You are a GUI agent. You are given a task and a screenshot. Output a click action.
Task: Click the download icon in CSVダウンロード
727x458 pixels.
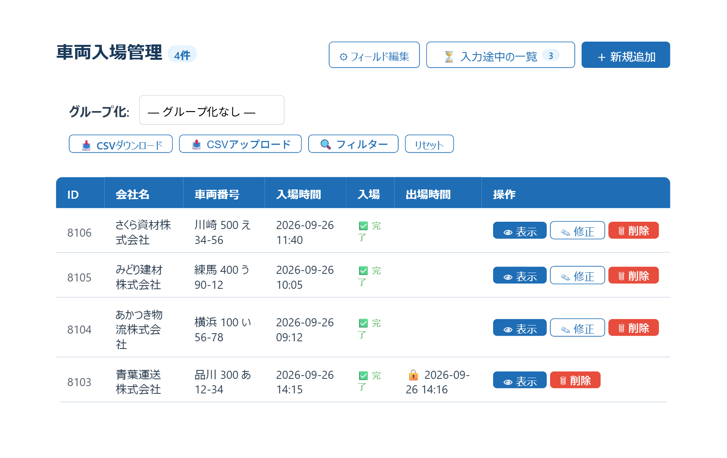click(x=86, y=145)
